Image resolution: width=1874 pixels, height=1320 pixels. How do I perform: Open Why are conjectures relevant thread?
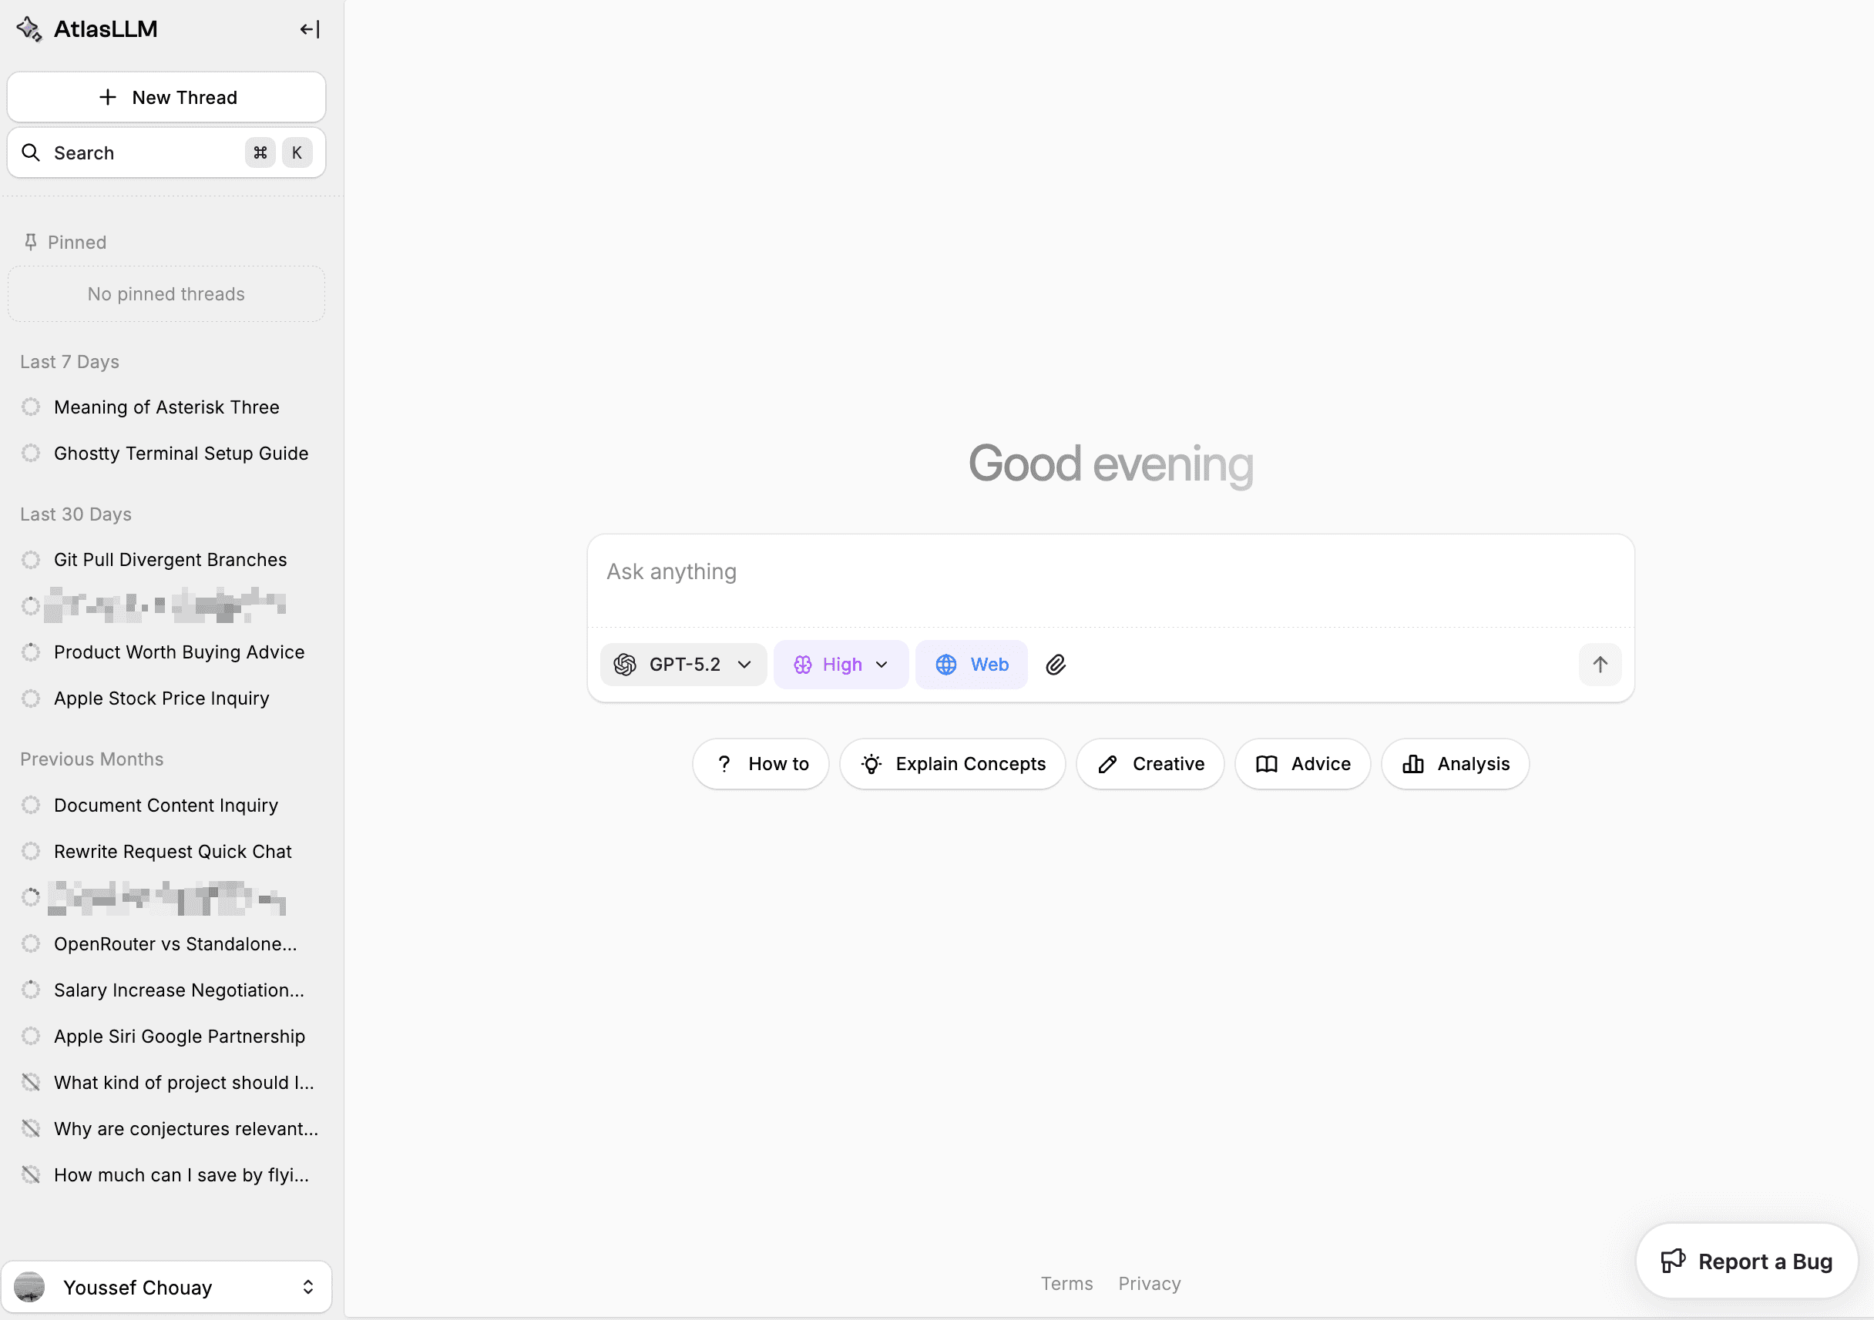point(166,1128)
